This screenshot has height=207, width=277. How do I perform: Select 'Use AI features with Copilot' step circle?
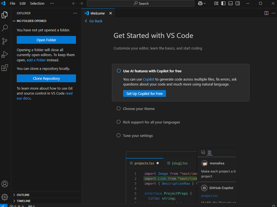119,71
